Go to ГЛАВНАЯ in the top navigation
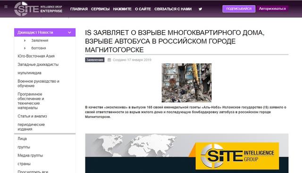The image size is (302, 173). coord(79,9)
